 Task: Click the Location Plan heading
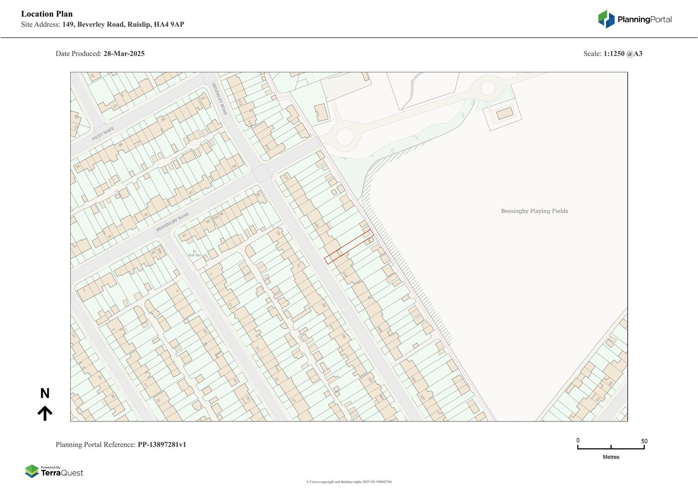tap(47, 14)
